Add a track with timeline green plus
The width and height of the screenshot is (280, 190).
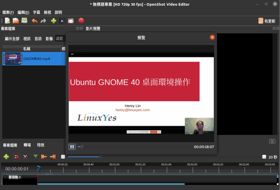(6, 157)
